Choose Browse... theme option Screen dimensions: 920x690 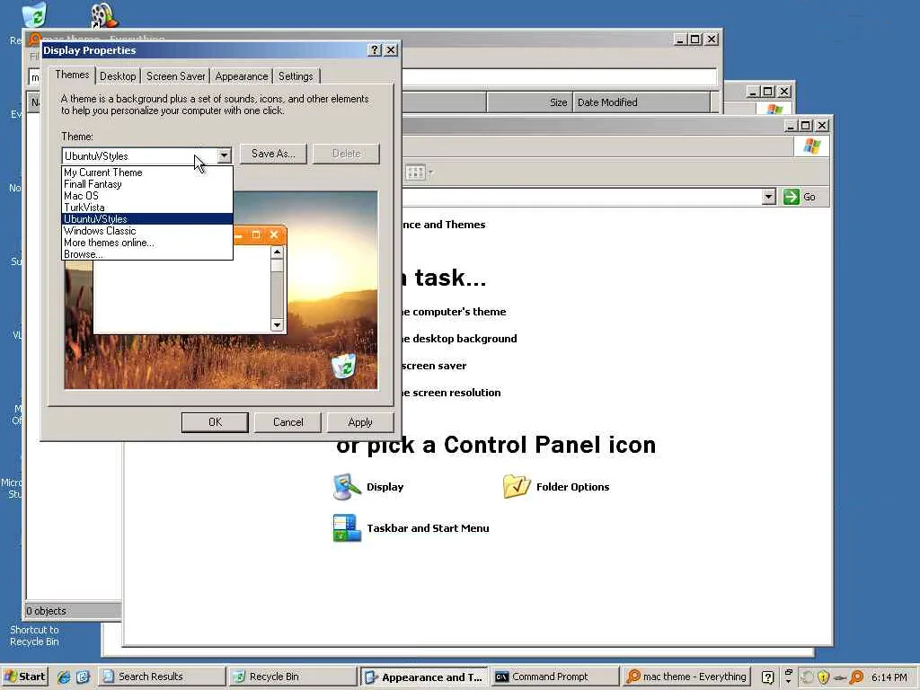click(146, 254)
